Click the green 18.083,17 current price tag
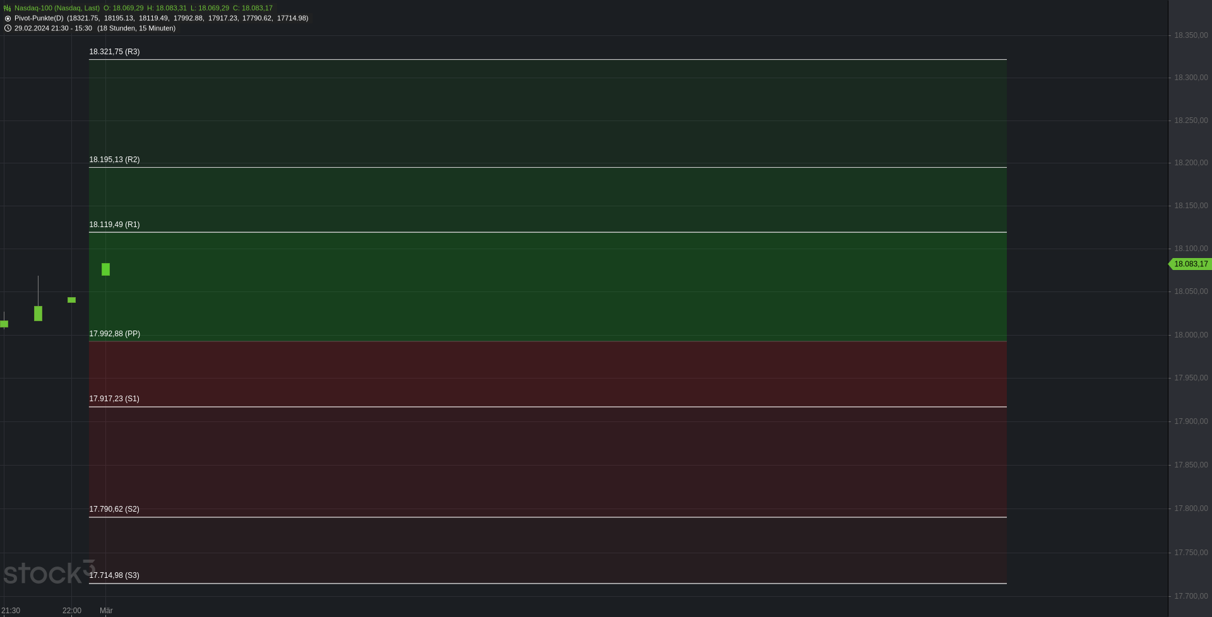Viewport: 1212px width, 617px height. point(1191,264)
